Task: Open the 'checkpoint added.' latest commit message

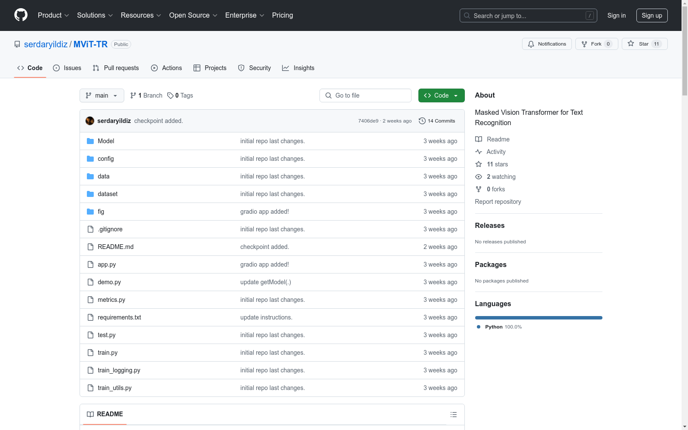Action: (x=159, y=121)
